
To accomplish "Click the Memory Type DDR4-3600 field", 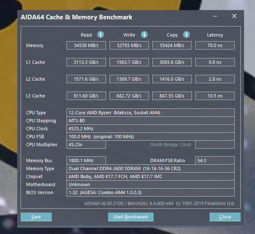I will [x=150, y=169].
